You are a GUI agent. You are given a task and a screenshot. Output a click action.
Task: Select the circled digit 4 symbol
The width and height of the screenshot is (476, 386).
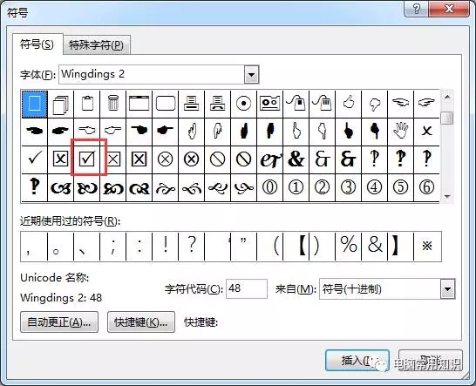pos(375,187)
